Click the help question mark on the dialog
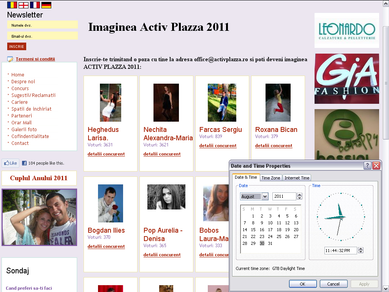 click(367, 166)
